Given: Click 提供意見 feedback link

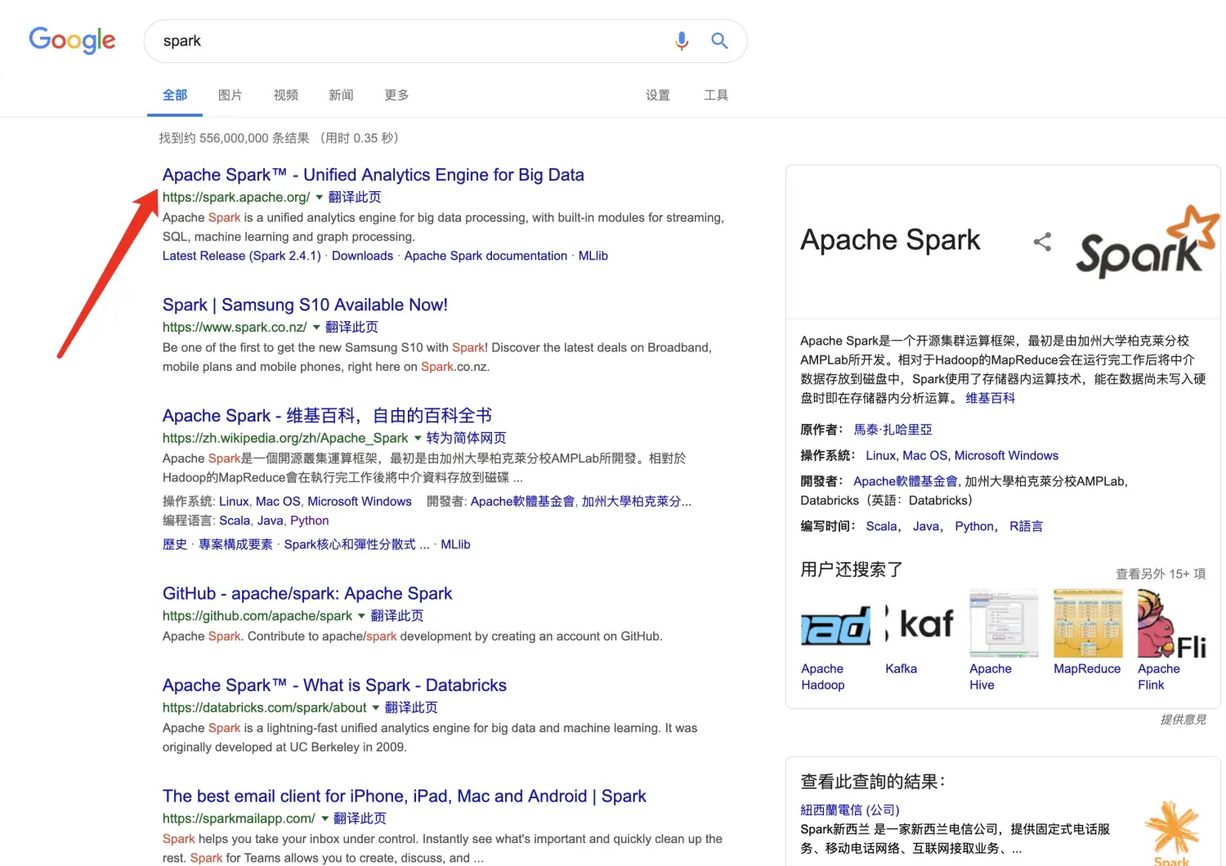Looking at the screenshot, I should [x=1183, y=720].
